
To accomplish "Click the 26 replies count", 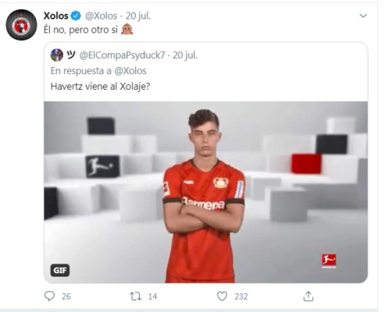I will point(66,296).
